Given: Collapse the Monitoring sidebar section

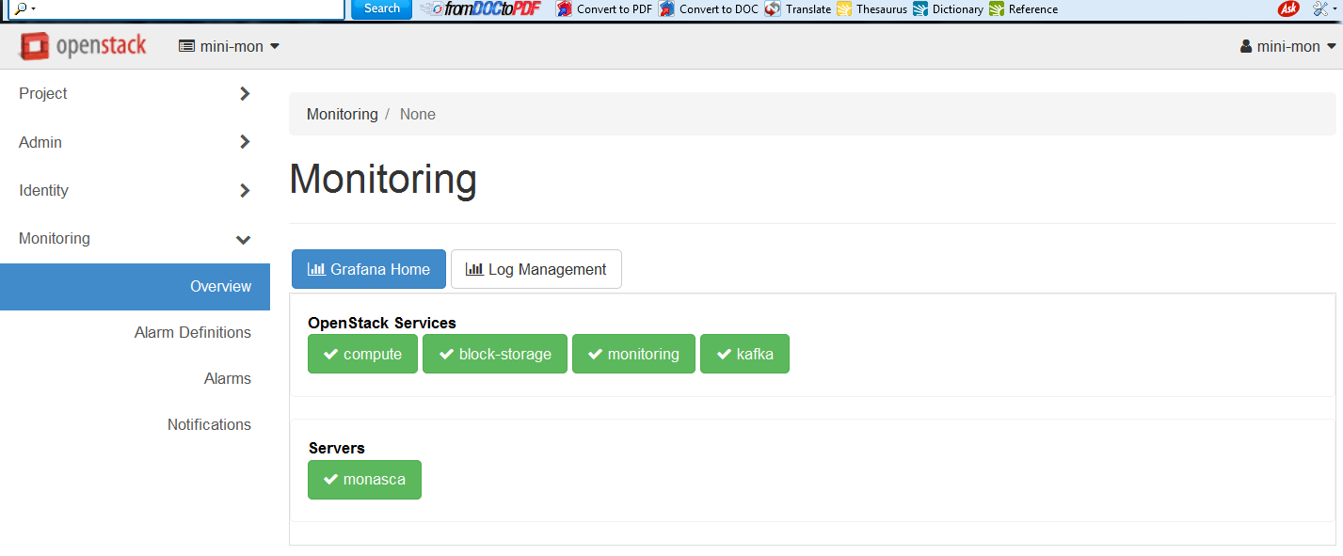Looking at the screenshot, I should click(x=135, y=238).
